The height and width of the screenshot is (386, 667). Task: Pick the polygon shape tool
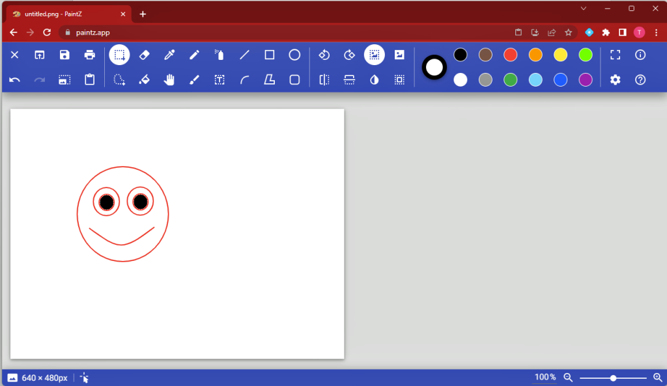pyautogui.click(x=269, y=79)
